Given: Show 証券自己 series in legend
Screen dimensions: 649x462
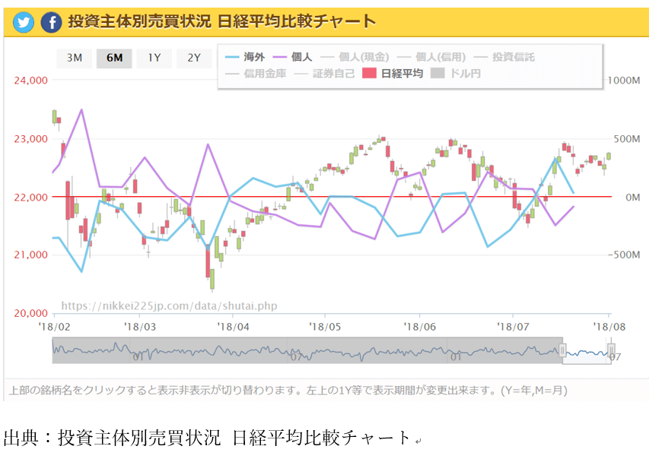Looking at the screenshot, I should click(x=323, y=74).
